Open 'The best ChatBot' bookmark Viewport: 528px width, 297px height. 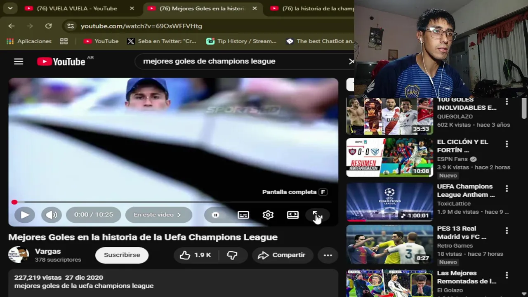pyautogui.click(x=320, y=41)
